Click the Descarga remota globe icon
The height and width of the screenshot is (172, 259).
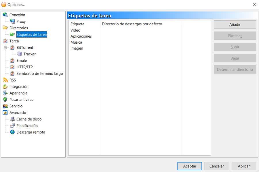tap(12, 132)
